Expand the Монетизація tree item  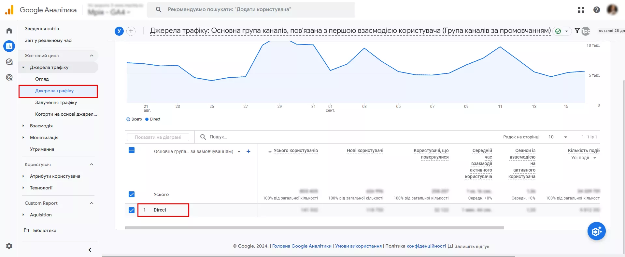click(x=23, y=137)
